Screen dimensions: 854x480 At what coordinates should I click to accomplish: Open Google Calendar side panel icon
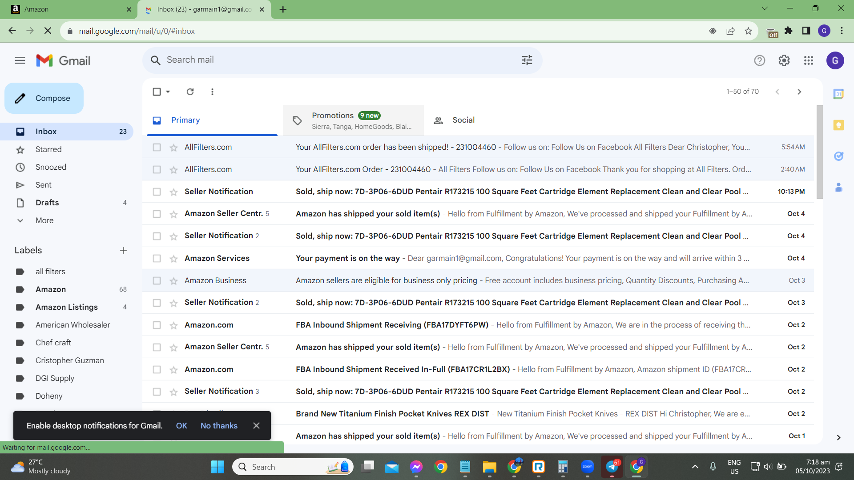tap(838, 94)
